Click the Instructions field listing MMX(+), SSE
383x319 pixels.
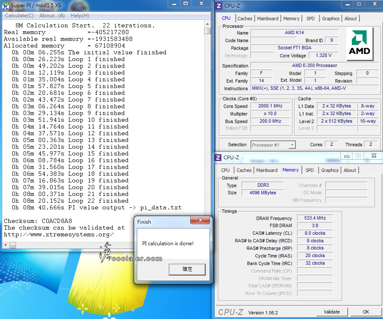coord(315,88)
